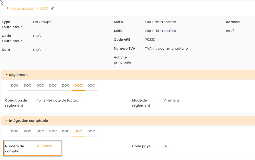Click the SIREN field value

(x=161, y=22)
